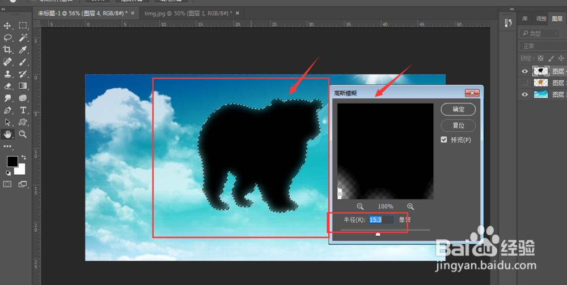Select the Zoom tool in toolbar
Image resolution: width=567 pixels, height=285 pixels.
coord(23,134)
